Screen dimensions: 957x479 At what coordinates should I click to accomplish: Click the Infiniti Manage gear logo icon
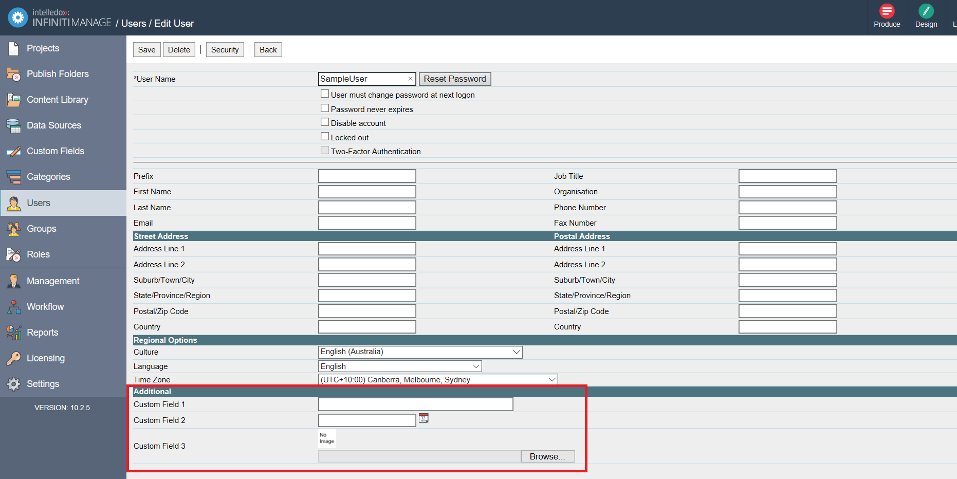[17, 17]
